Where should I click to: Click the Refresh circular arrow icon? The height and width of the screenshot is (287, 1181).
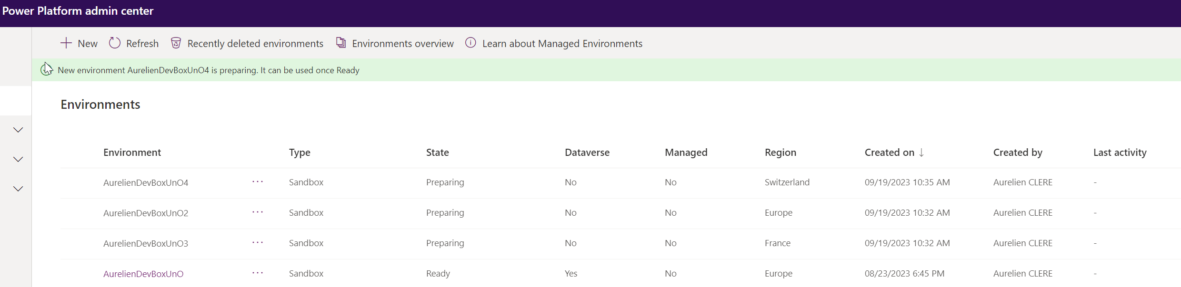[x=115, y=43]
